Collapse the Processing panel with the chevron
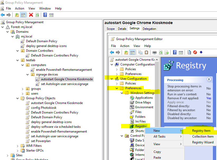This screenshot has width=217, height=160. tap(209, 79)
